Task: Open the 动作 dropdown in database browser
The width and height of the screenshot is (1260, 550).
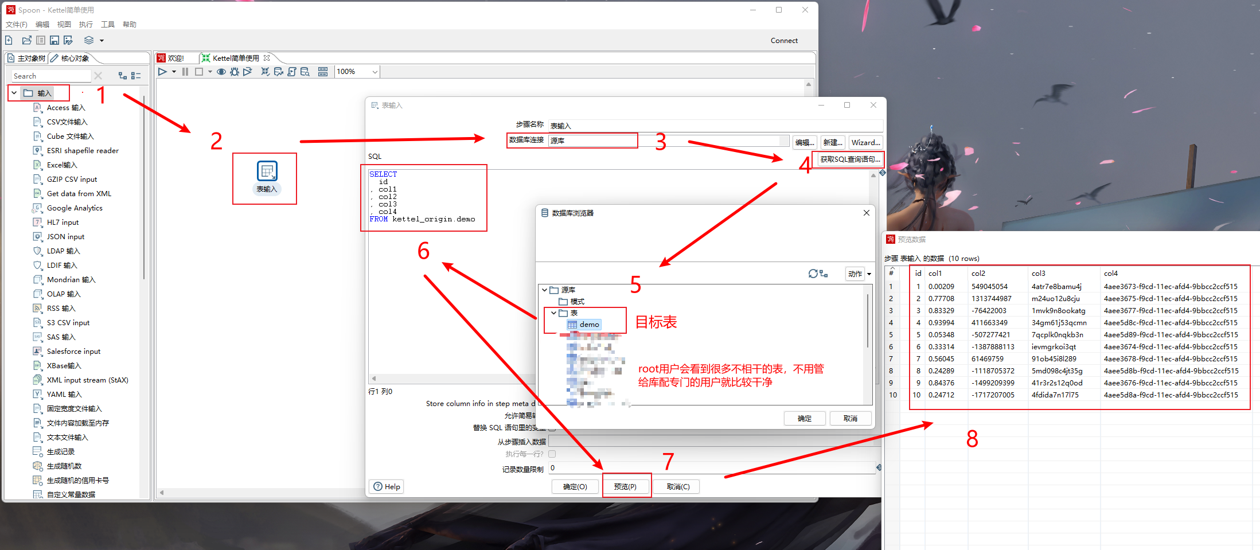Action: (859, 274)
